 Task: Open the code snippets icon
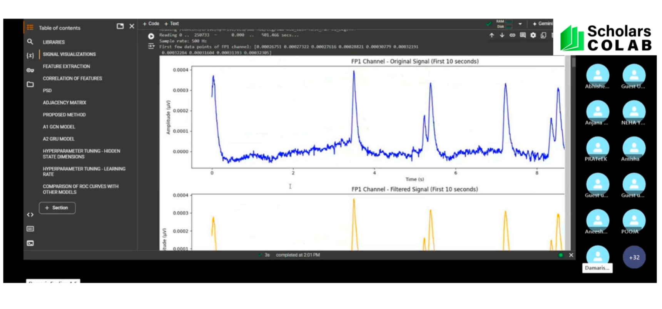pyautogui.click(x=30, y=214)
